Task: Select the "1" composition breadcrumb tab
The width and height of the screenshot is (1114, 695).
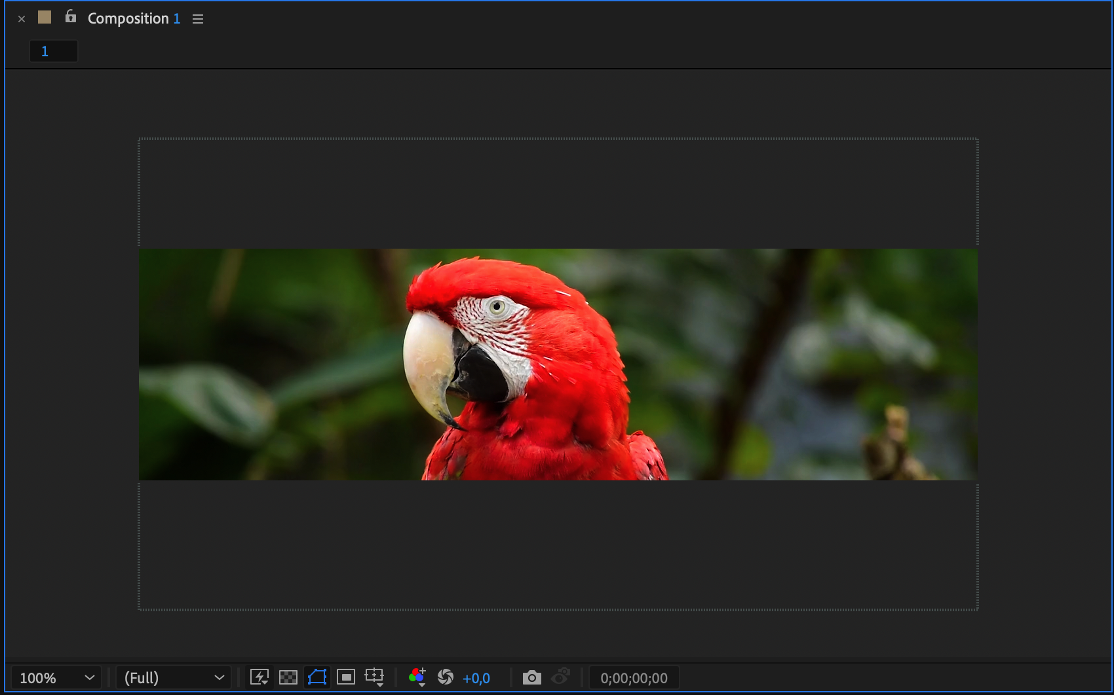Action: click(53, 51)
